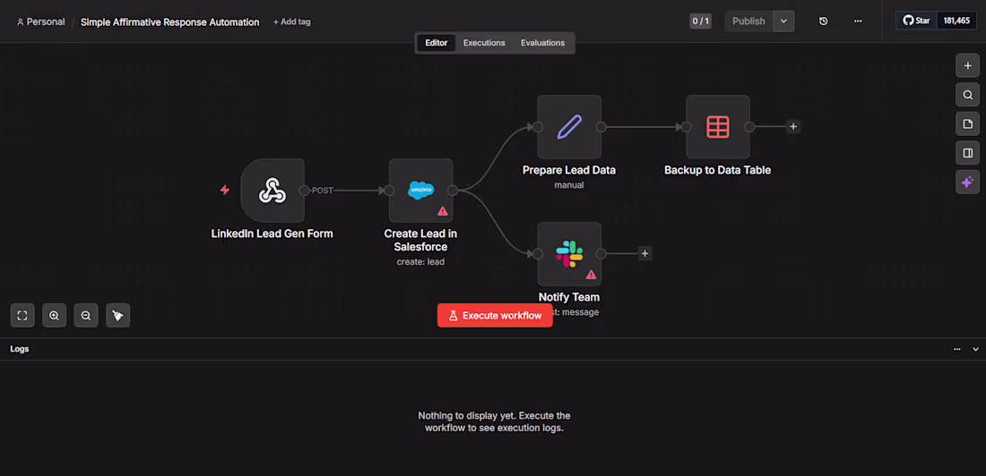The height and width of the screenshot is (476, 986).
Task: Click the trigger lightning bolt icon
Action: (224, 190)
